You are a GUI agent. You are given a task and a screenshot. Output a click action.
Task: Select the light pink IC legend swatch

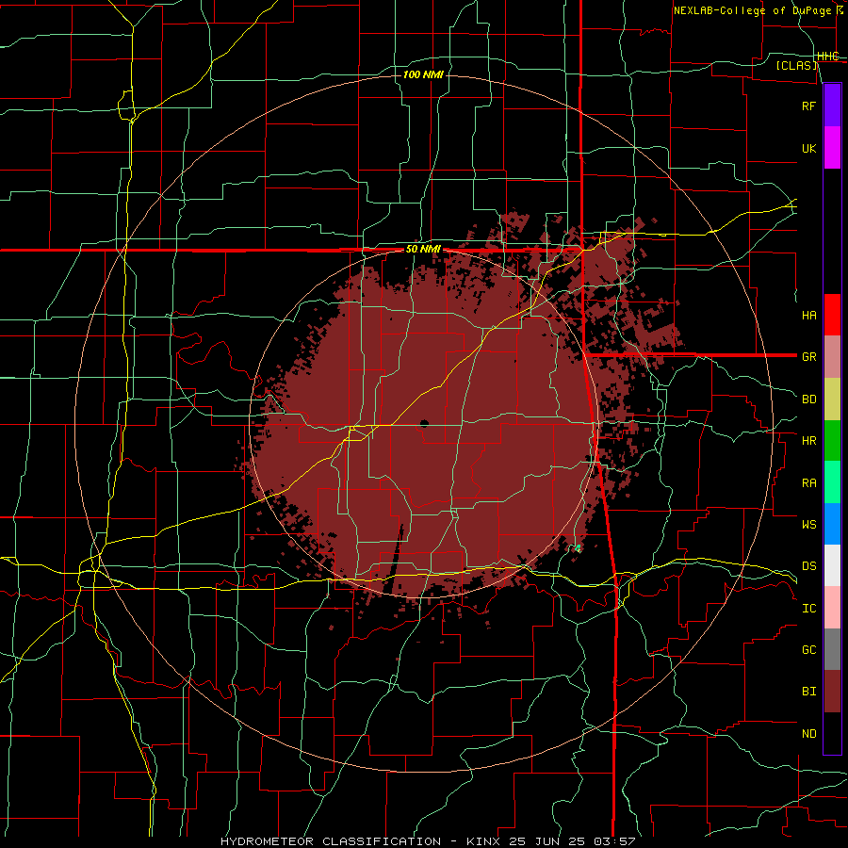click(x=832, y=608)
